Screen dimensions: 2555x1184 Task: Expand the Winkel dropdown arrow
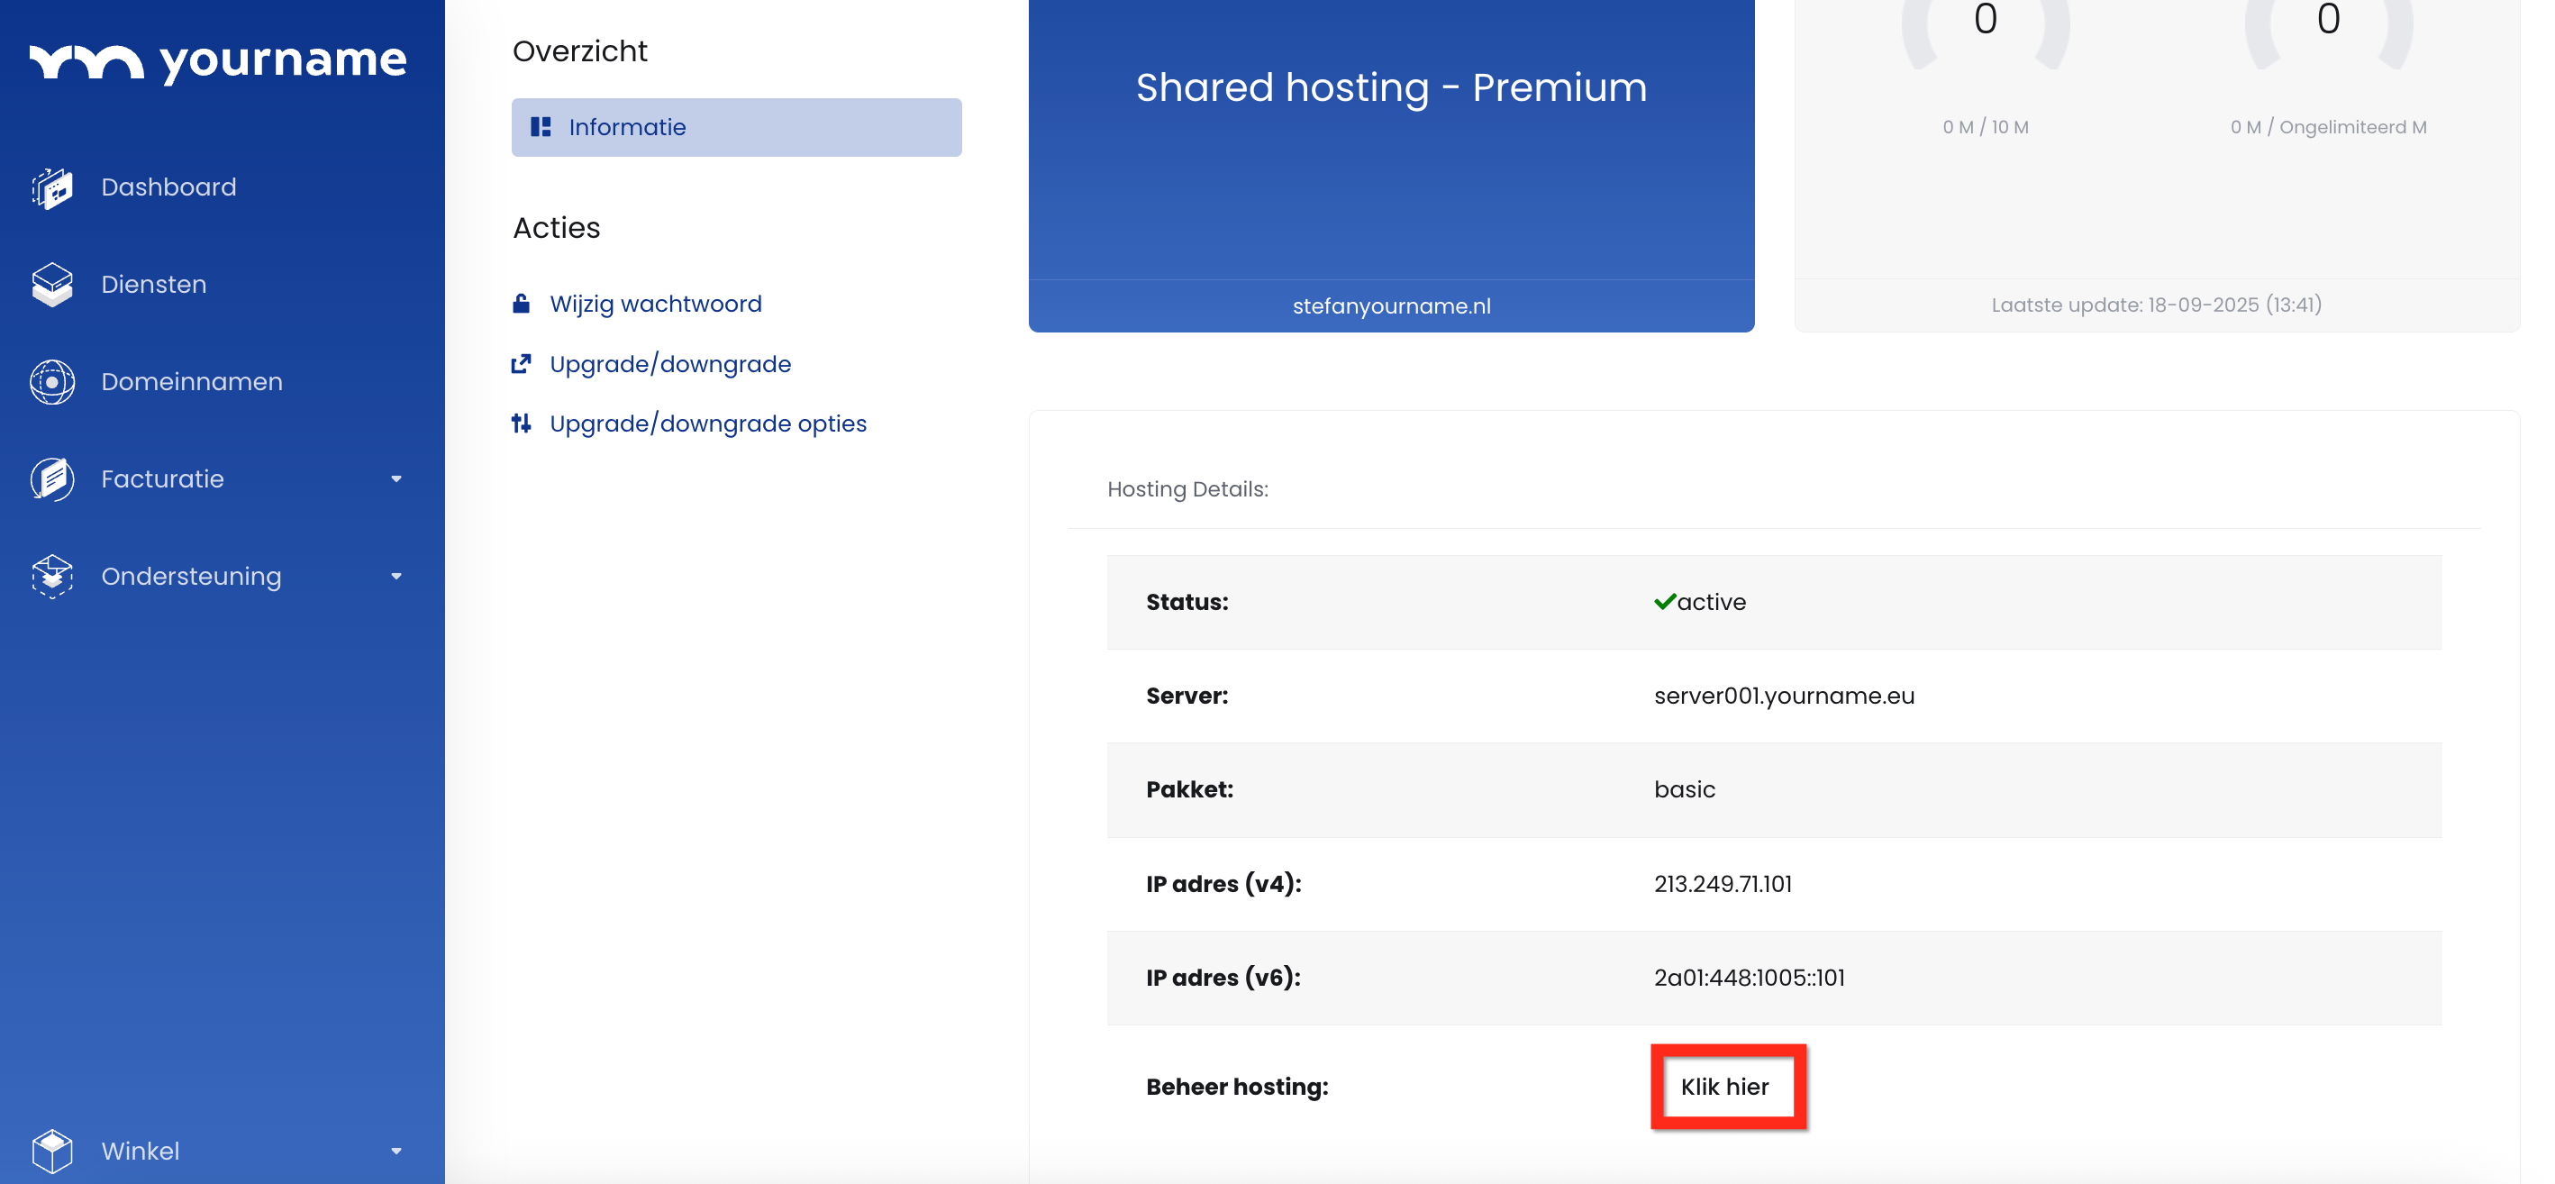(x=396, y=1151)
